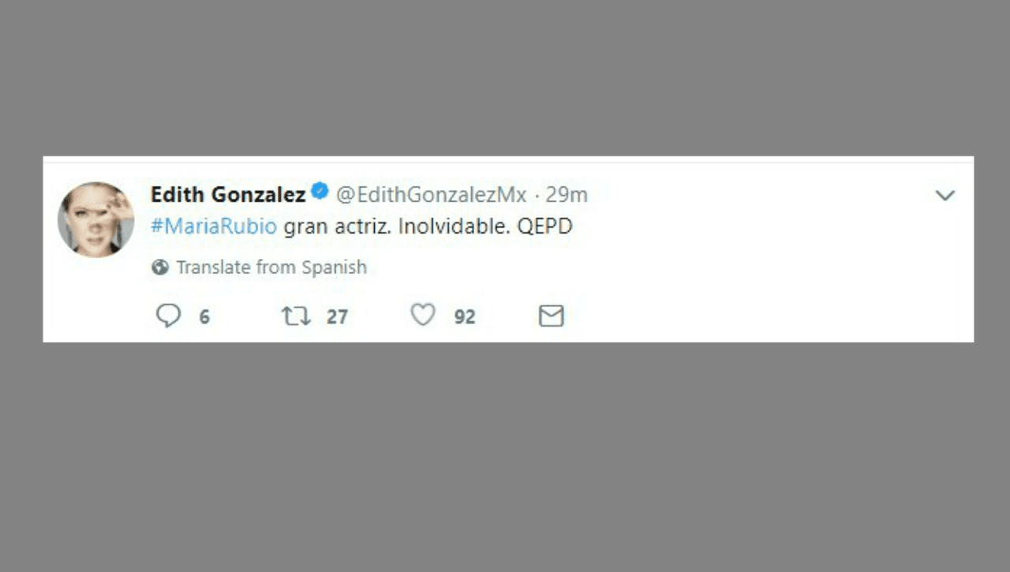Open the #MariaRubio hashtag
The image size is (1010, 572).
(213, 226)
